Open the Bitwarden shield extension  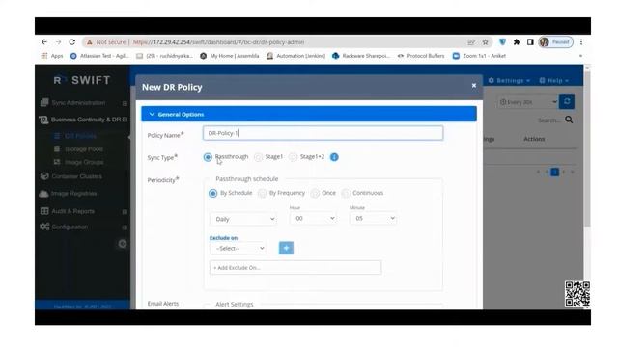coord(502,42)
